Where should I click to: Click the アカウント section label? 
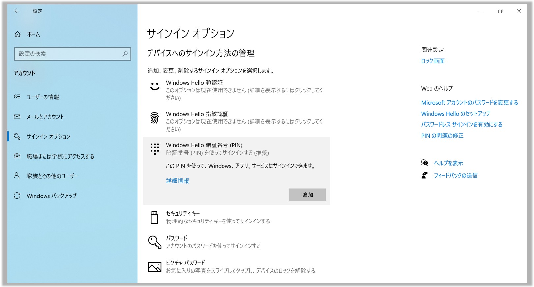[x=24, y=73]
